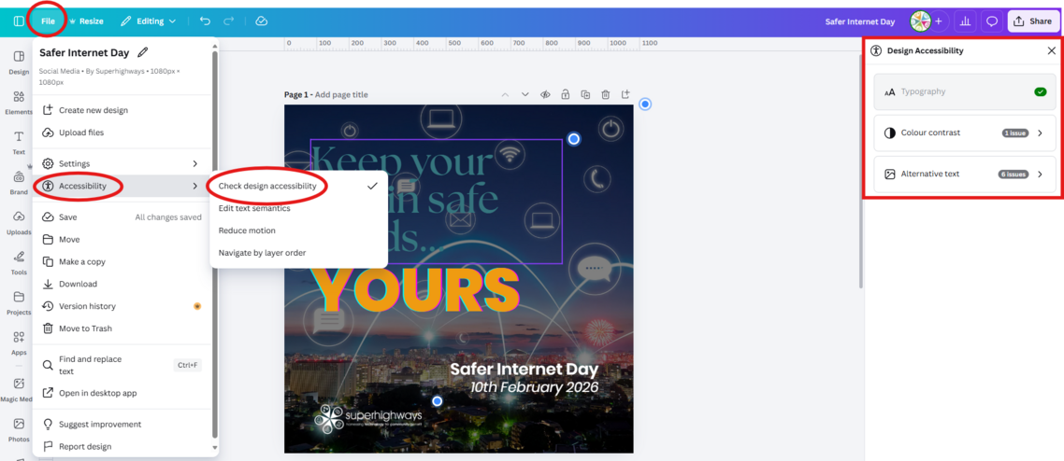This screenshot has height=461, width=1064.
Task: Open the Text sidebar tab
Action: click(x=19, y=142)
